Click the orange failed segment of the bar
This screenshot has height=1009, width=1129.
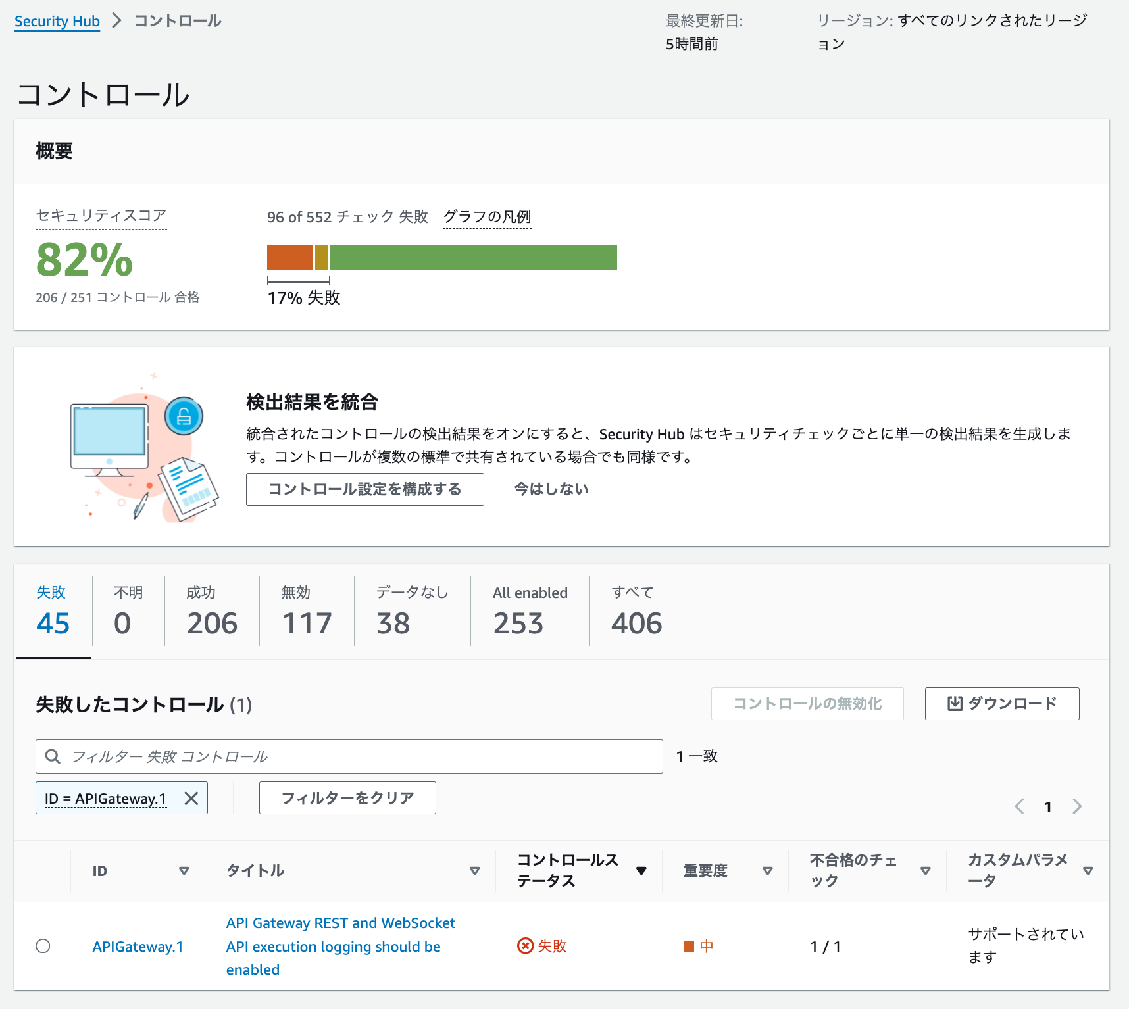290,258
